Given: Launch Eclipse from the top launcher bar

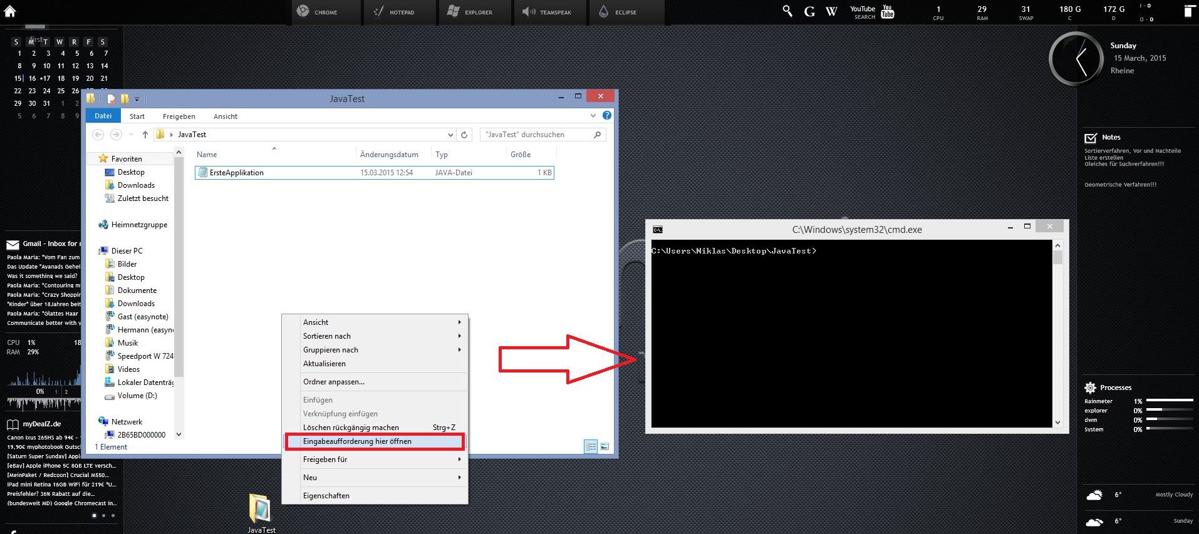Looking at the screenshot, I should tap(618, 12).
